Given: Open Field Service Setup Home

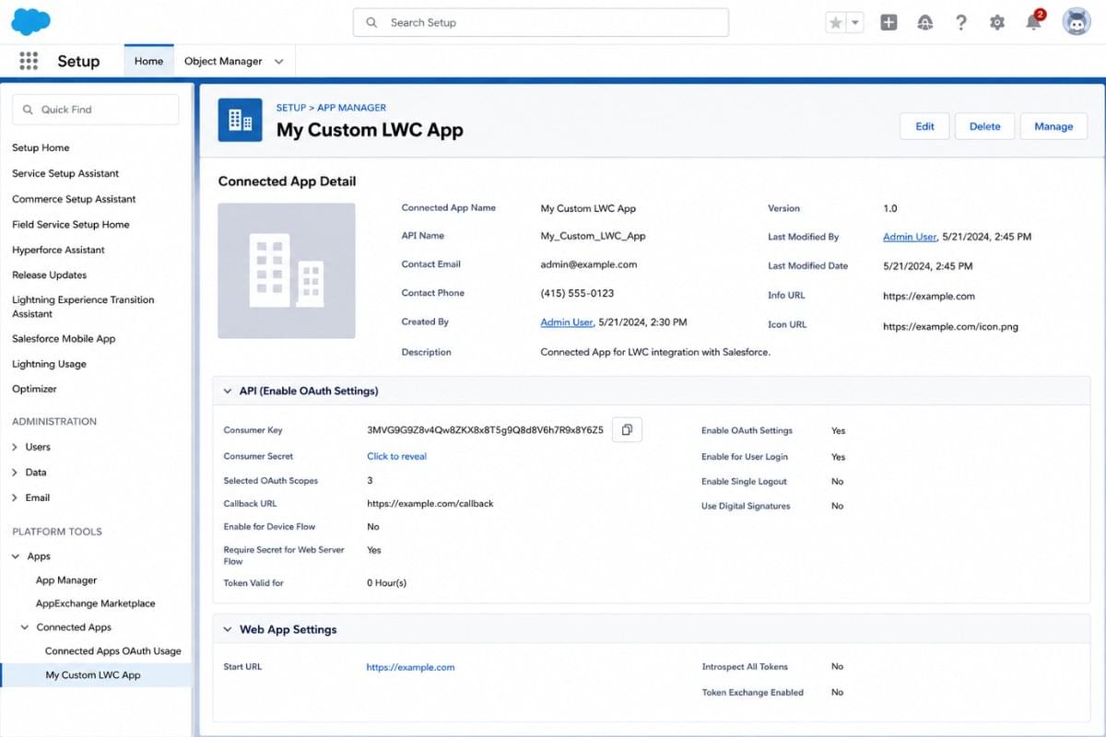Looking at the screenshot, I should click(x=71, y=224).
